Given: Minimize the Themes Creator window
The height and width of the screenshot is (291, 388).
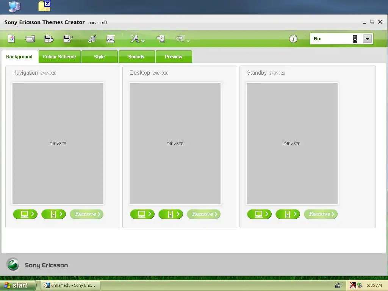Looking at the screenshot, I should [364, 22].
